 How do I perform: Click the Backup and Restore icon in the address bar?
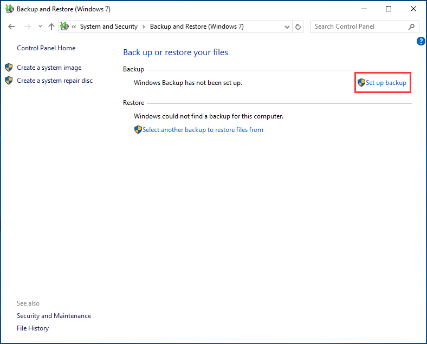coord(64,27)
